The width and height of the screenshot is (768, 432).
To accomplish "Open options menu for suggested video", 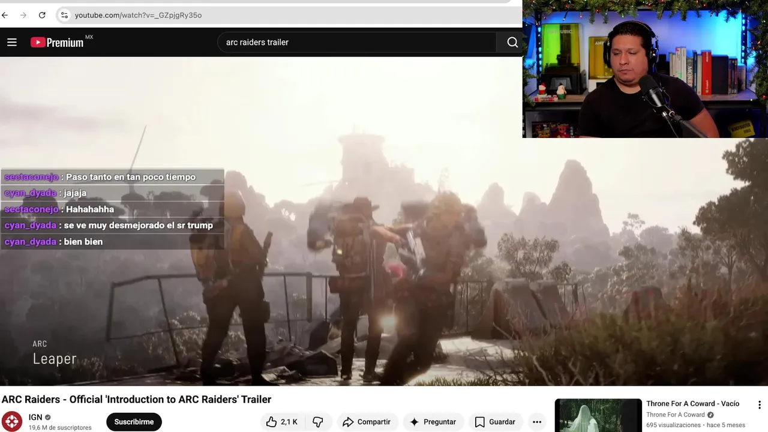I will pos(759,405).
